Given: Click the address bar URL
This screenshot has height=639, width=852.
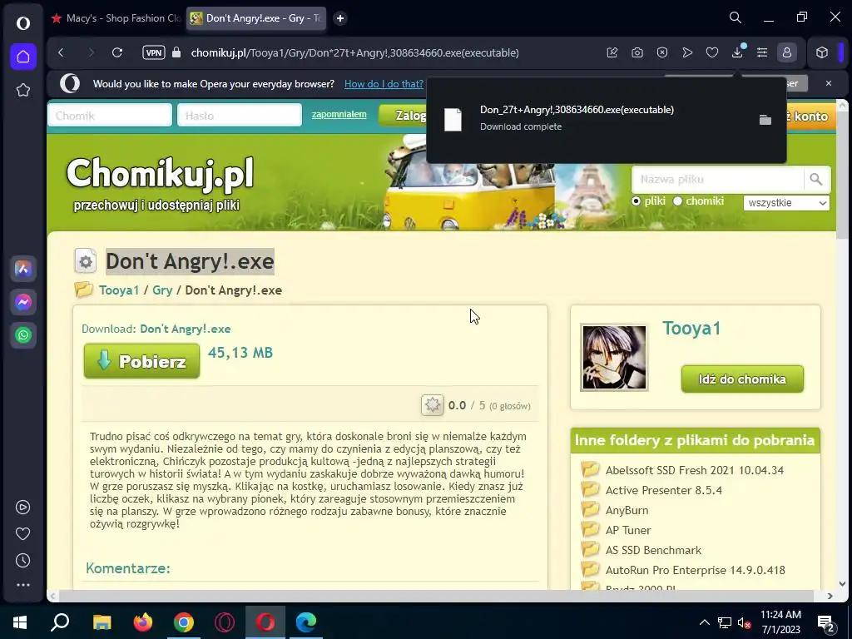Looking at the screenshot, I should pos(354,52).
